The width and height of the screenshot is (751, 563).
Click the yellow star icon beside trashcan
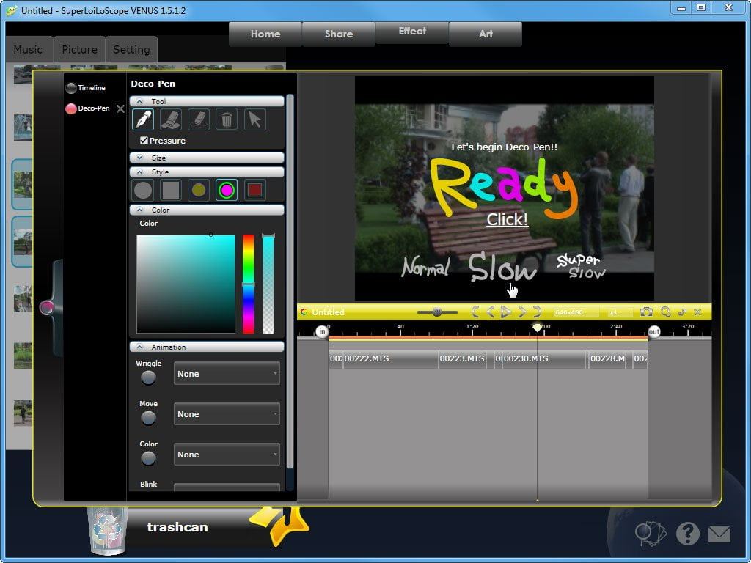click(x=281, y=525)
